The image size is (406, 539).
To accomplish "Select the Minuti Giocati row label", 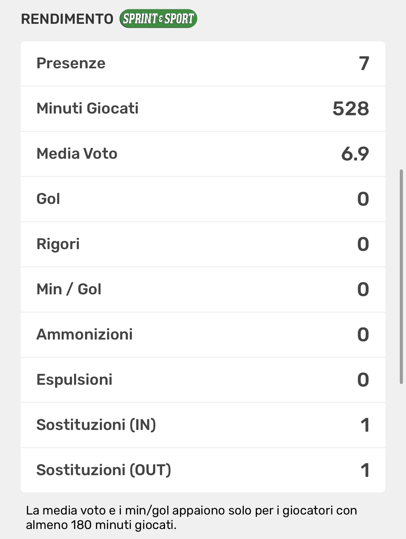I will 87,108.
